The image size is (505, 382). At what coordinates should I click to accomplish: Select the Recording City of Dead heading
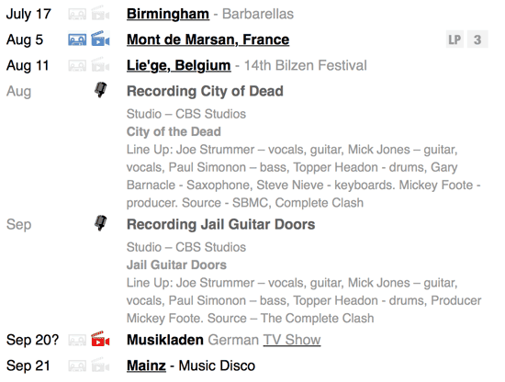point(205,91)
